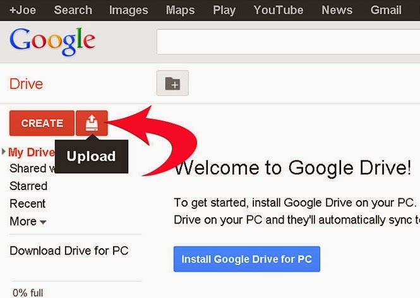Image resolution: width=420 pixels, height=298 pixels.
Task: Expand the More dropdown in sidebar
Action: (28, 222)
